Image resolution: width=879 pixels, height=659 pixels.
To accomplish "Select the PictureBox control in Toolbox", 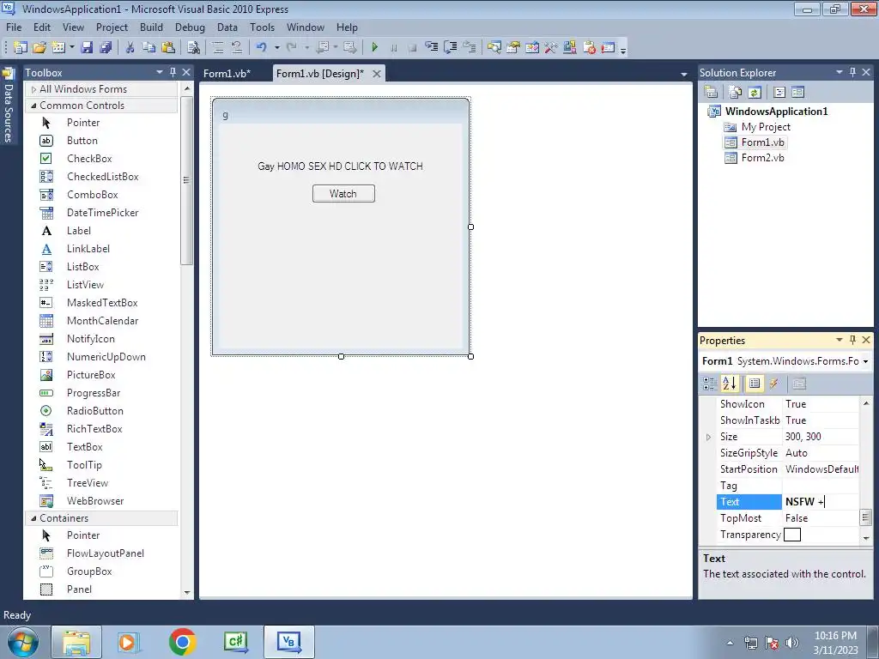I will click(91, 375).
